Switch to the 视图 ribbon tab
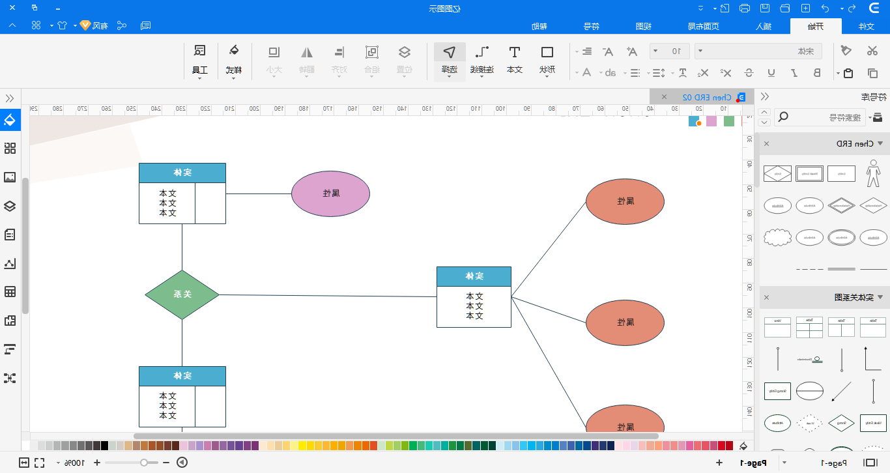This screenshot has width=890, height=473. [x=644, y=27]
